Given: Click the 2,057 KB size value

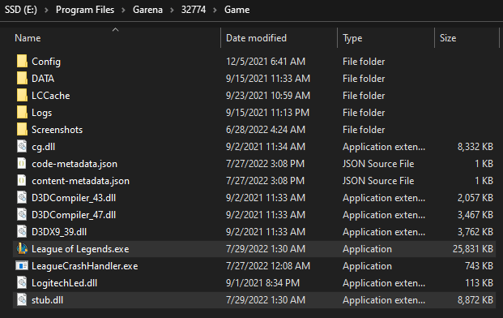Looking at the screenshot, I should coord(475,198).
